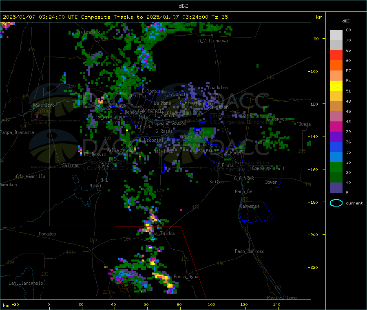The image size is (367, 310).
Task: Click the 'dBZ' title at the top center
Action: click(183, 6)
